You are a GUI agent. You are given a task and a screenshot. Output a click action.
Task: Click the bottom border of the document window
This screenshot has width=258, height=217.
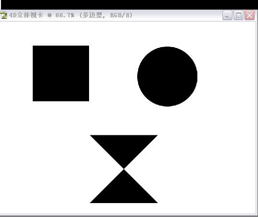(129, 215)
